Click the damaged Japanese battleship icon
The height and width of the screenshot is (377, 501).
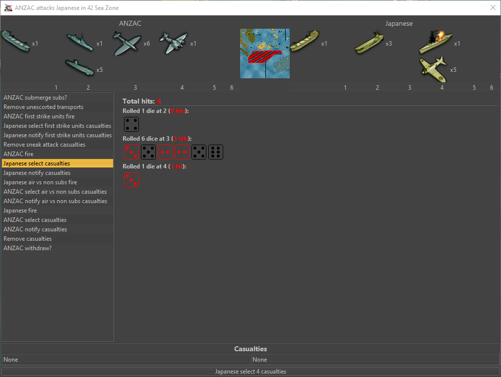(436, 42)
